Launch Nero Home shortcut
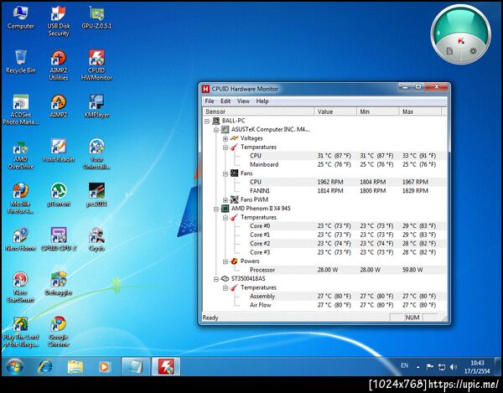 pos(20,240)
